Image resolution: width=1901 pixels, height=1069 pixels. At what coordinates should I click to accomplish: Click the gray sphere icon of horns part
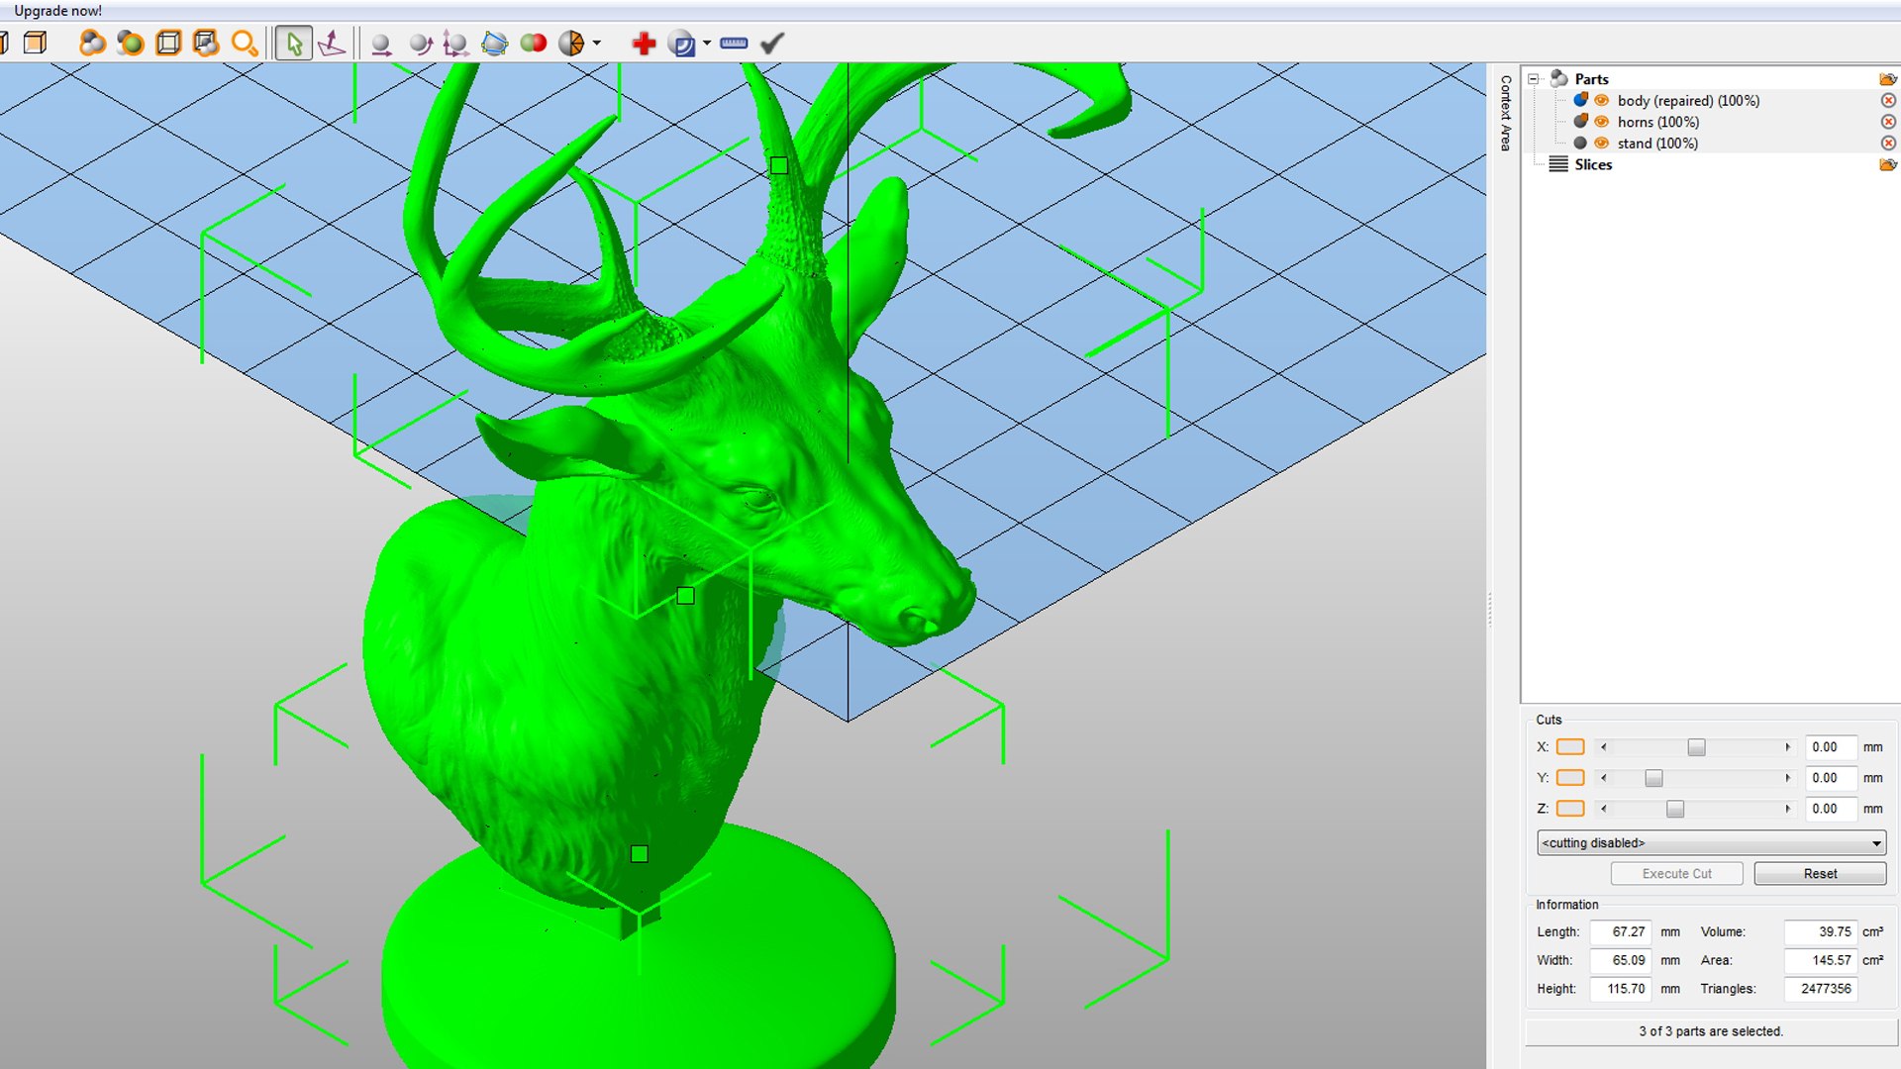click(x=1580, y=122)
